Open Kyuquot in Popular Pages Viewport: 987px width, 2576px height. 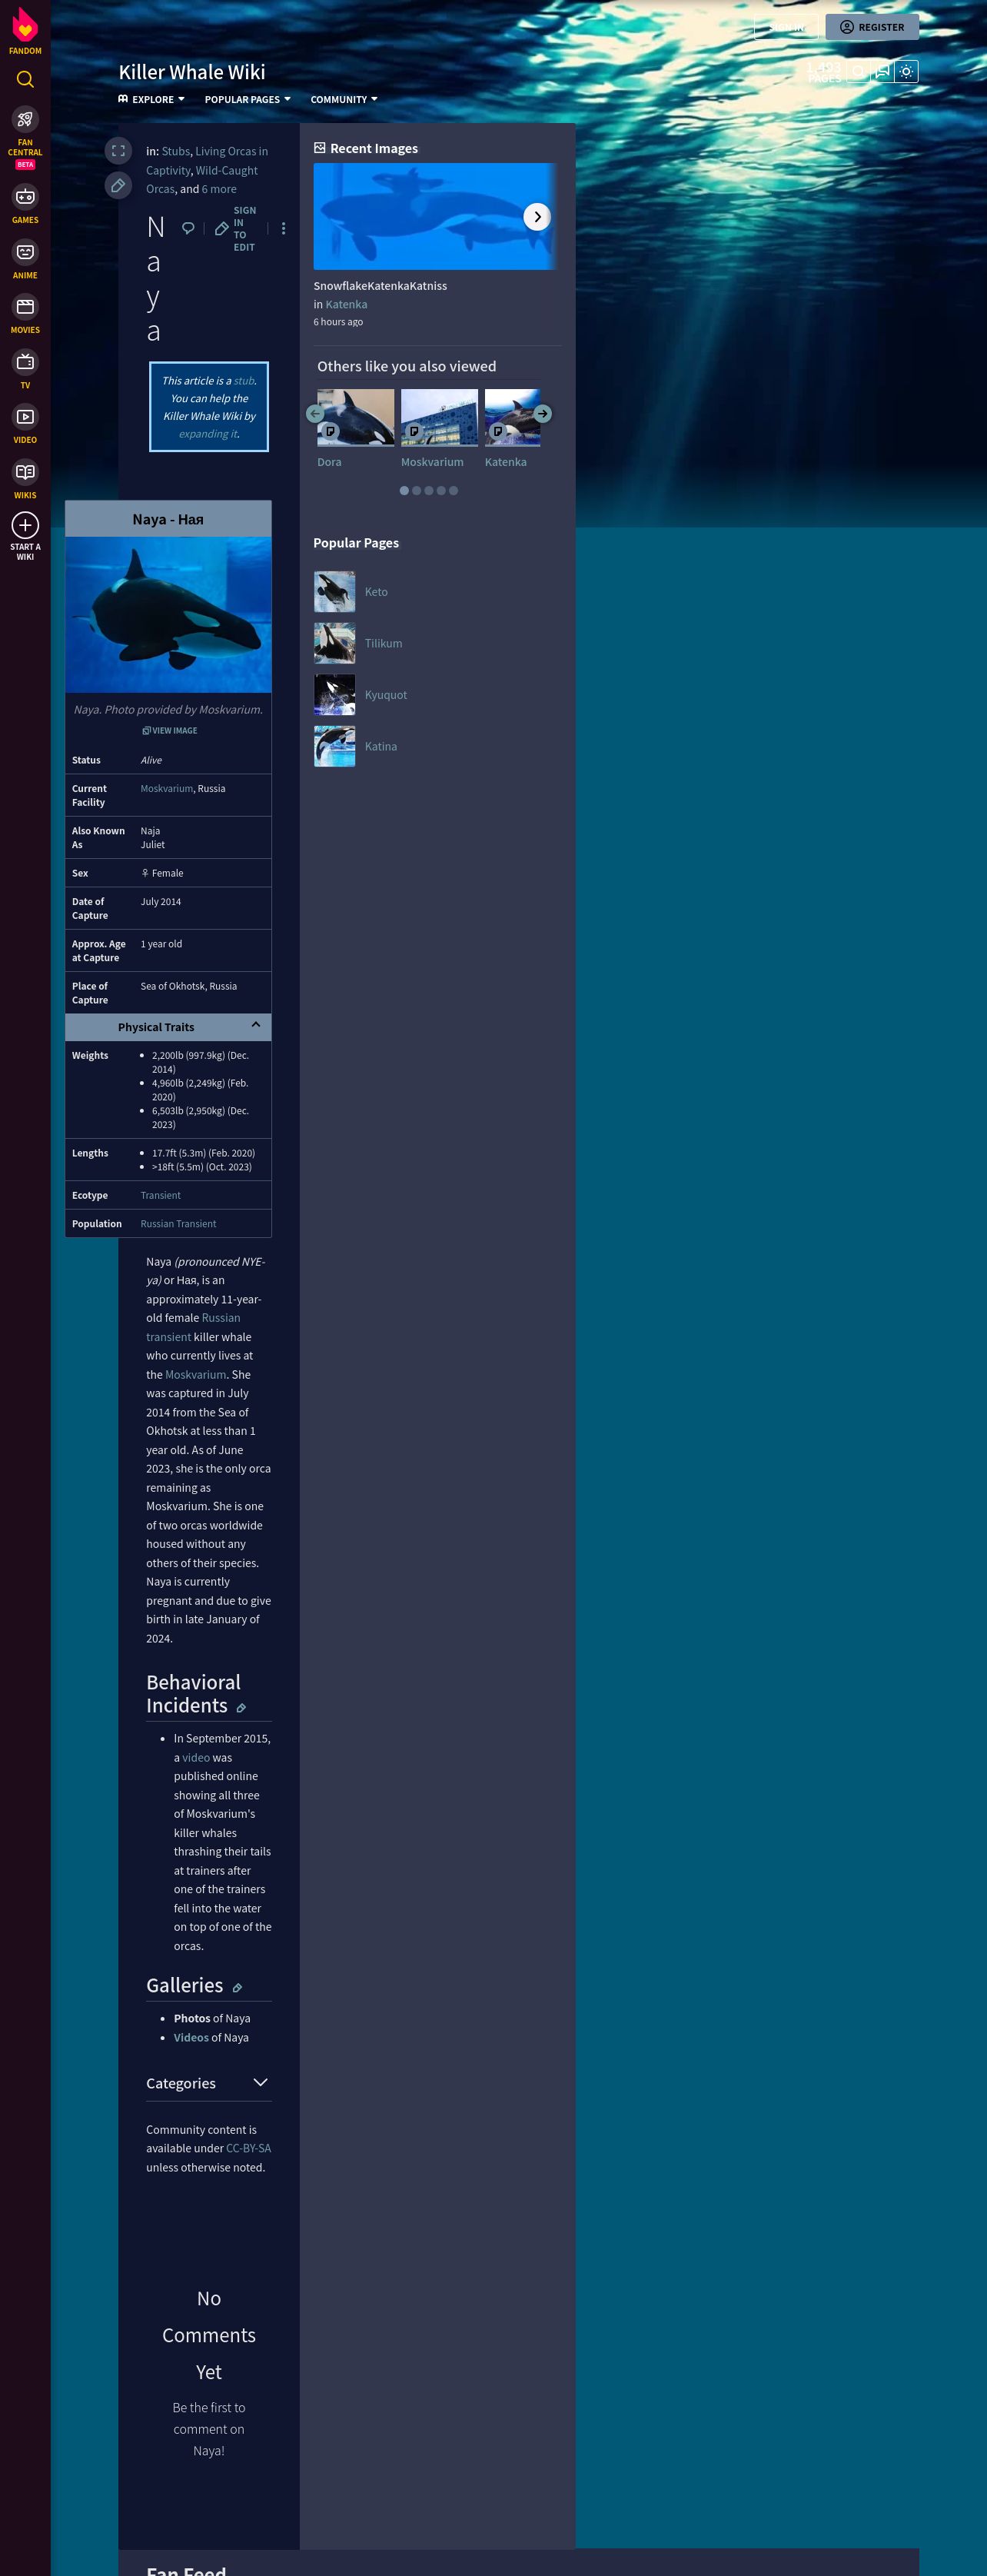386,695
